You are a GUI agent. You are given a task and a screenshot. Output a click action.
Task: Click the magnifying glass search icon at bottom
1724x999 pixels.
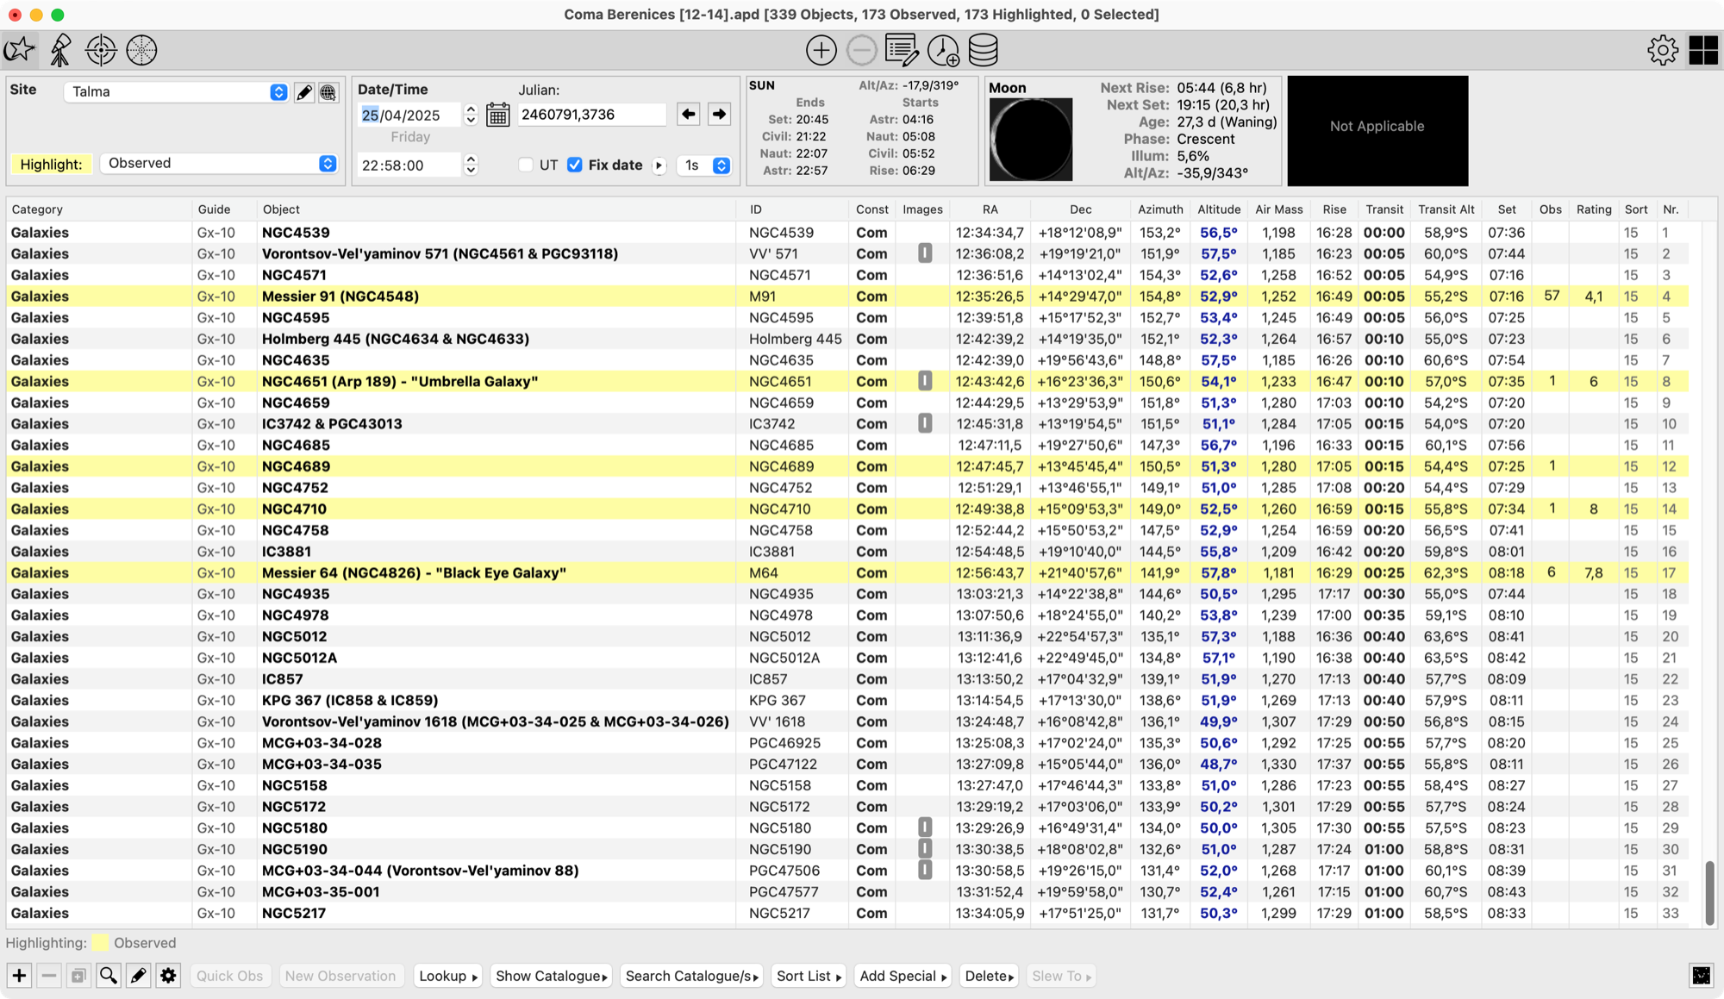(109, 976)
